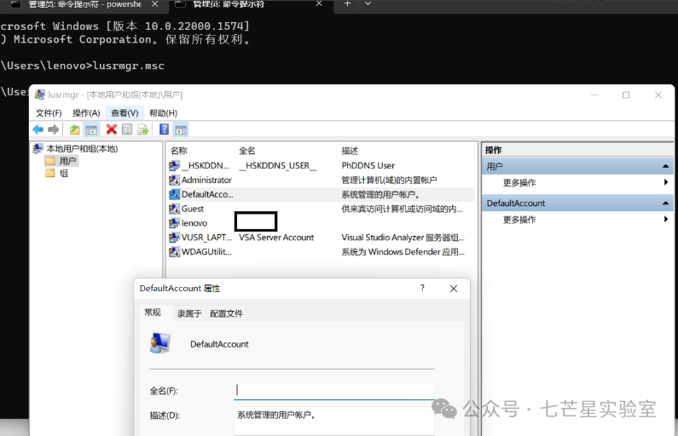Close the second 命令提示符 terminal tab
This screenshot has height=436, width=678.
319,4
